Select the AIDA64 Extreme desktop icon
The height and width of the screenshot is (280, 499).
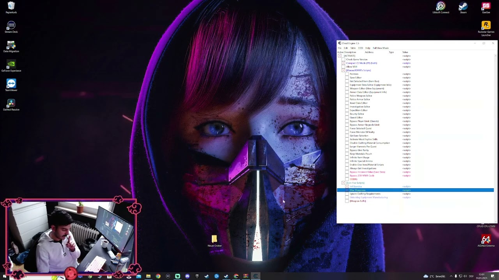pyautogui.click(x=486, y=241)
